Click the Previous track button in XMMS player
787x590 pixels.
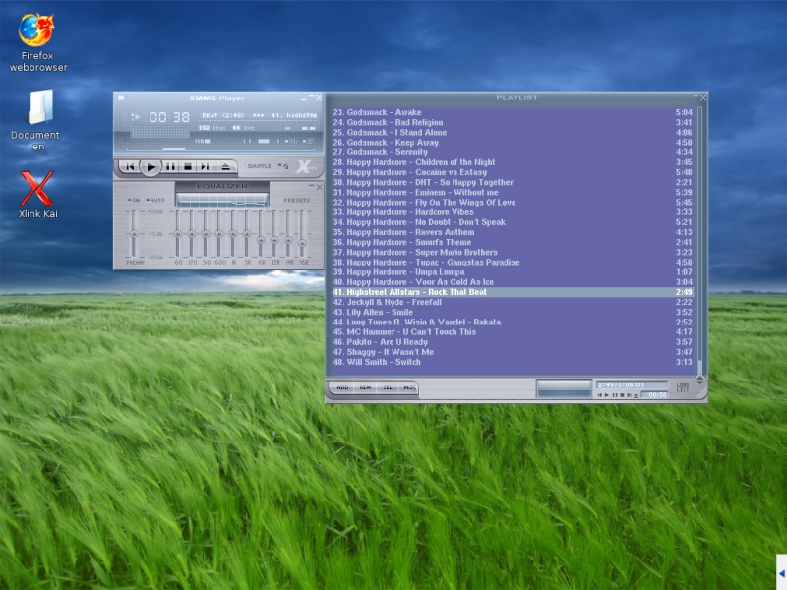pyautogui.click(x=130, y=166)
